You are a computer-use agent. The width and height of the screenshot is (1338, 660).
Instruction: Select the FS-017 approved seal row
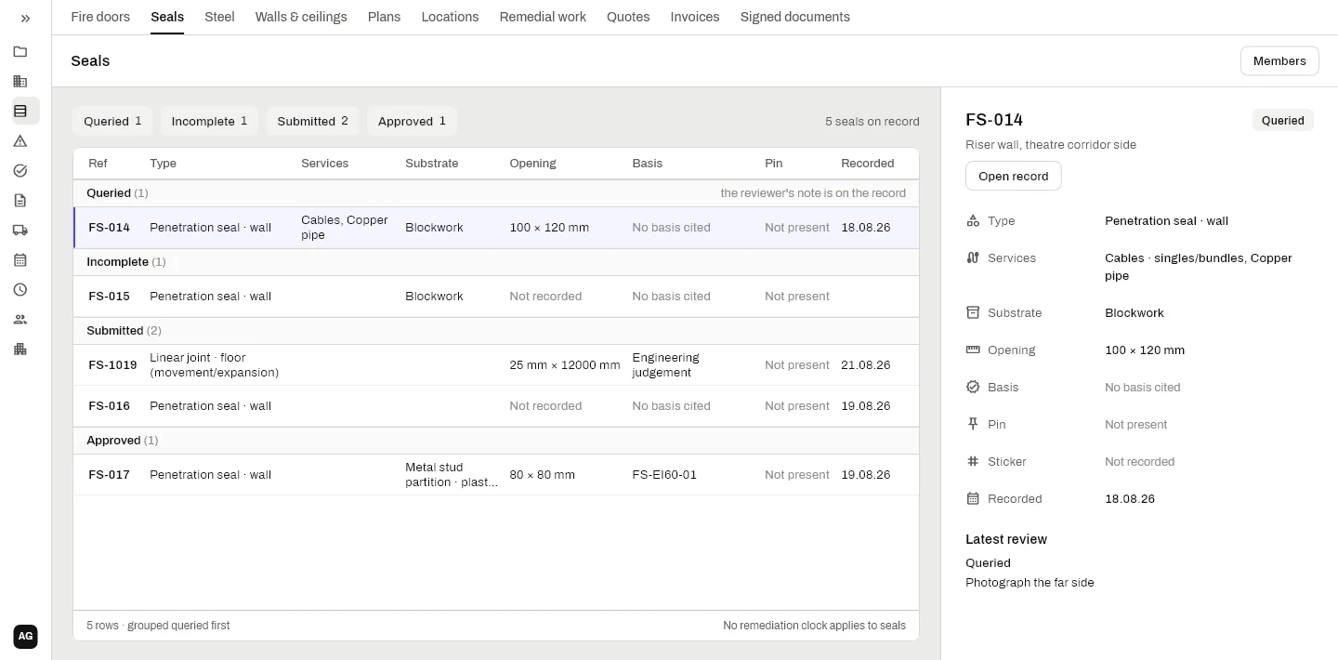[x=496, y=475]
